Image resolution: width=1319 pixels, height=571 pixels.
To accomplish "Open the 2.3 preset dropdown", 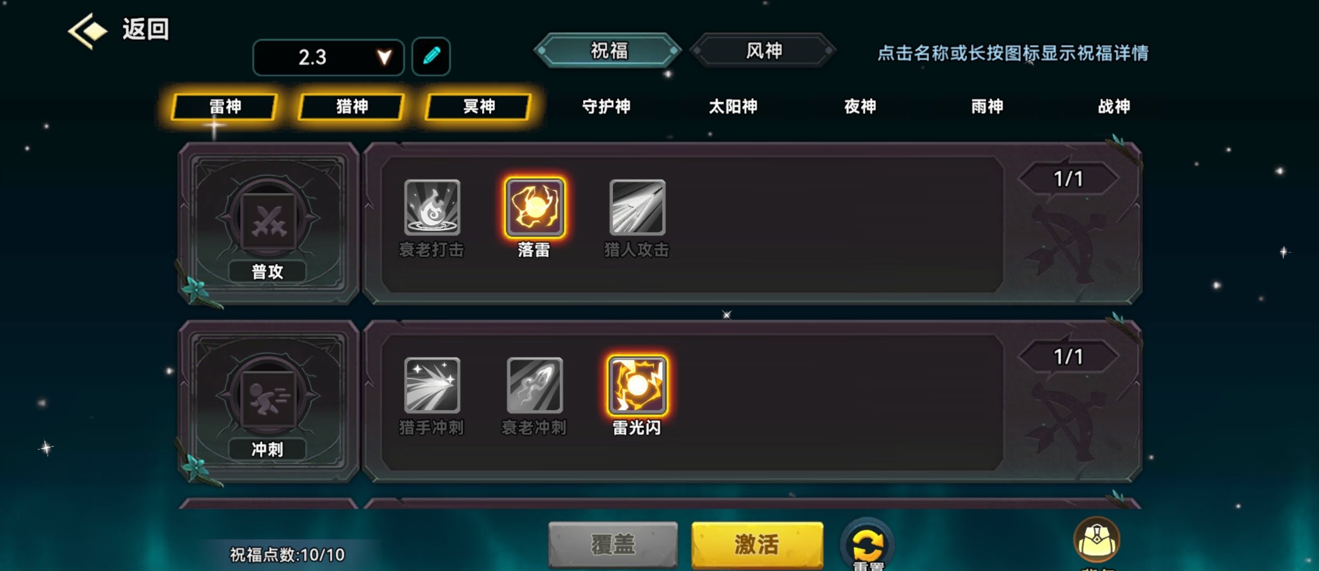I will [329, 57].
